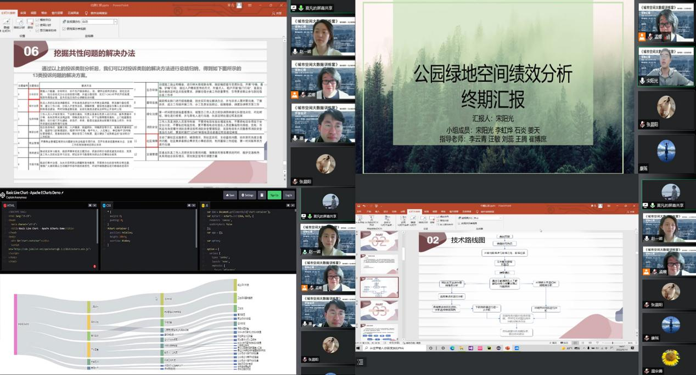This screenshot has height=375, width=696.
Task: Expand the HTML editor dropdown arrow in CodePen
Action: coord(94,206)
